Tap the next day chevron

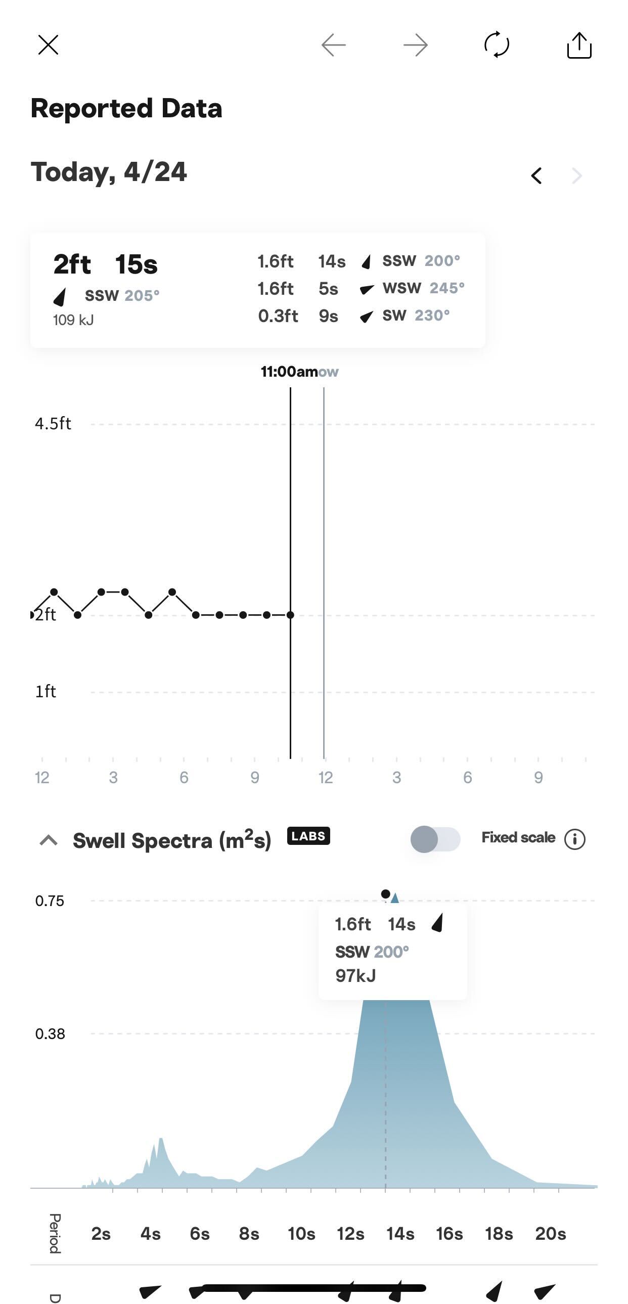576,175
